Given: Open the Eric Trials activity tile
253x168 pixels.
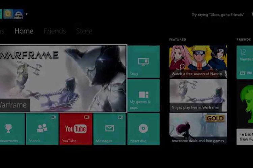Looking at the screenshot, I should (x=245, y=137).
